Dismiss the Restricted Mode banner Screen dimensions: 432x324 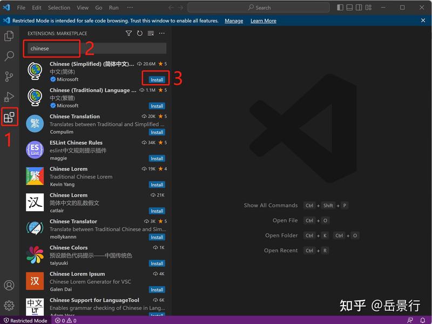click(423, 21)
